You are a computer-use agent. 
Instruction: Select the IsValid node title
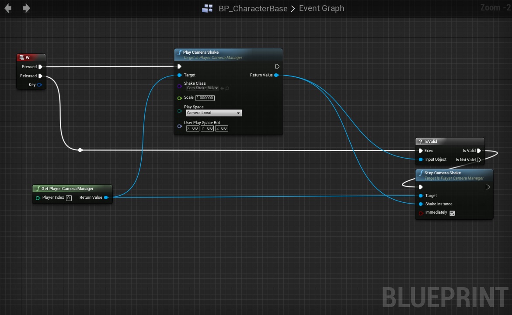449,142
